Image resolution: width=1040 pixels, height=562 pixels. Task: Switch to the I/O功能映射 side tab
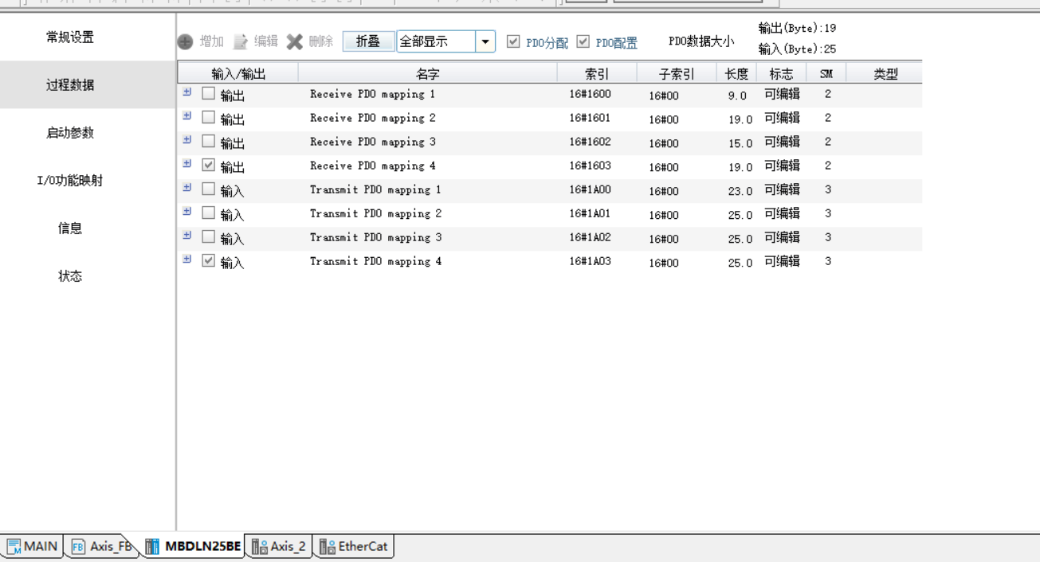pos(70,181)
